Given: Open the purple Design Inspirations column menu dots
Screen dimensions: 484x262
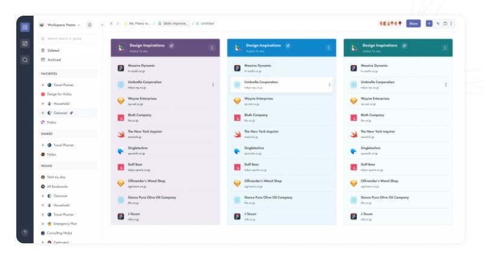Looking at the screenshot, I should 212,48.
